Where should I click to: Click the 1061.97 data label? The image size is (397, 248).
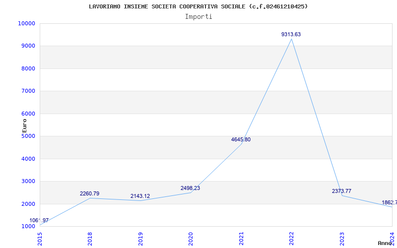click(39, 220)
